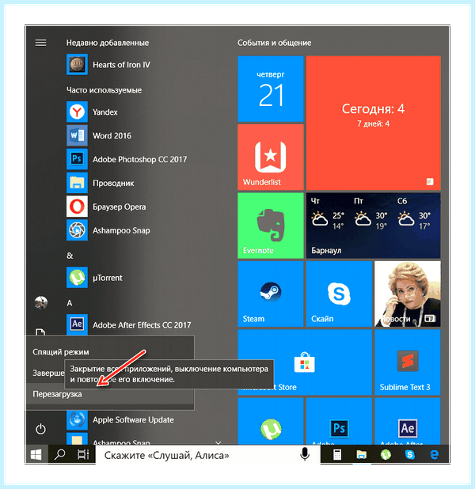
Task: Click the События и общение group title
Action: tap(275, 43)
